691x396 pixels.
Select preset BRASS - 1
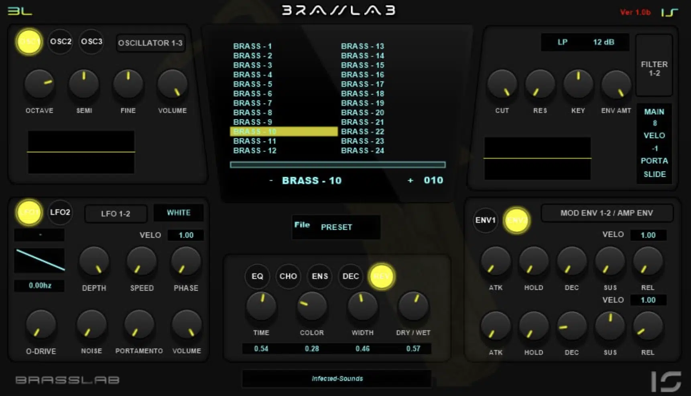[x=252, y=46]
